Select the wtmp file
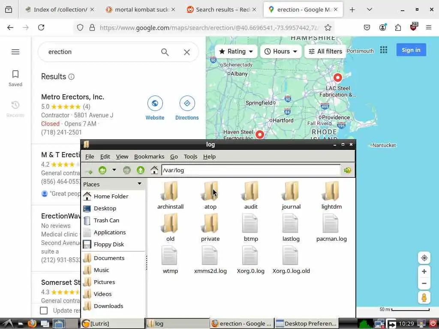Viewport: 439px width, 329px height. tap(170, 260)
